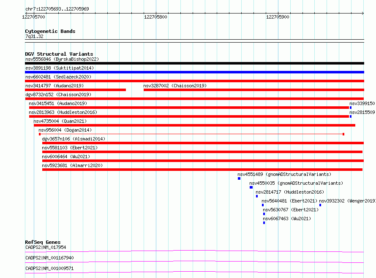Image resolution: width=376 pixels, height=278 pixels.
Task: Click the blue nsv4551489 gnomAD marker
Action: point(239,178)
